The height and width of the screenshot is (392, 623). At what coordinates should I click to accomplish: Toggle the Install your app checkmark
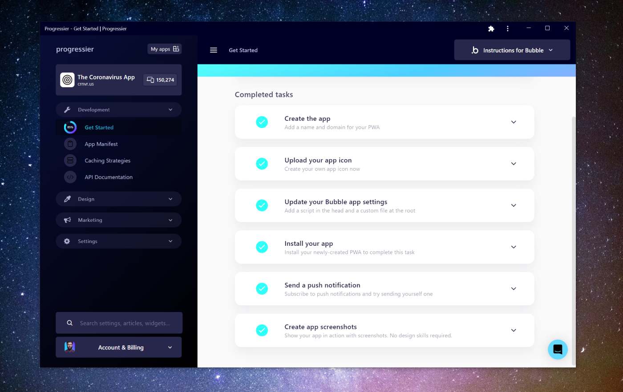pyautogui.click(x=262, y=247)
